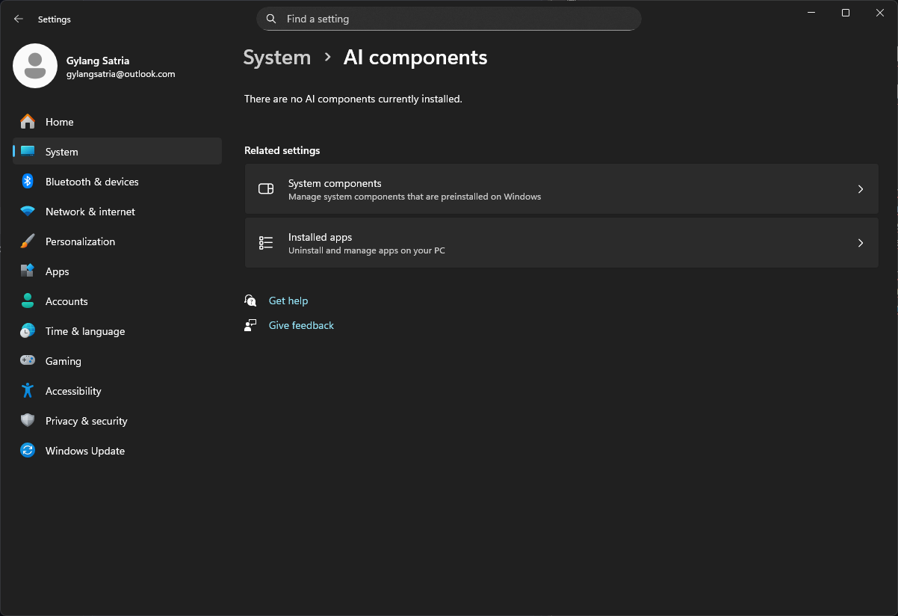Click the Accessibility figure icon
The height and width of the screenshot is (616, 898).
click(x=28, y=391)
